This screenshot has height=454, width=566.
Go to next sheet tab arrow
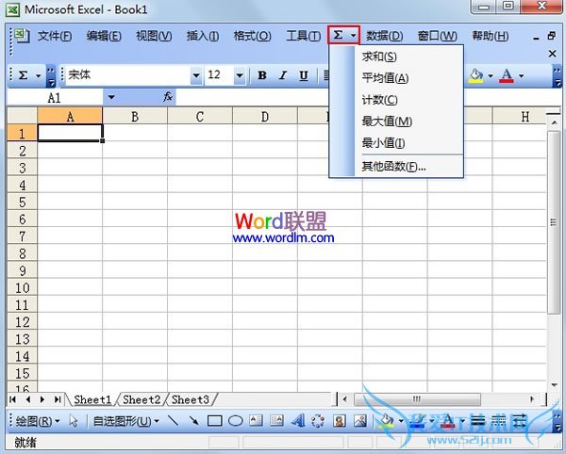point(42,399)
